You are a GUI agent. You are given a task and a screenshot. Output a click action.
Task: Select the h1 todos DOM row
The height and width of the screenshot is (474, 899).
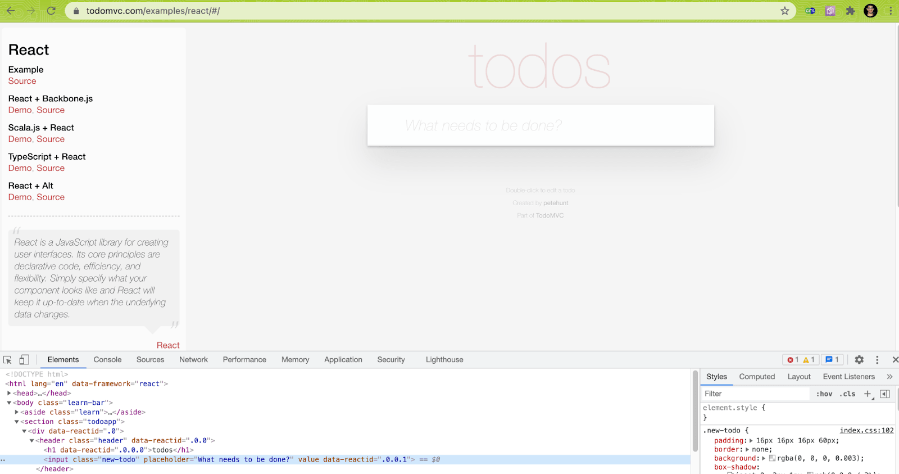345,450
